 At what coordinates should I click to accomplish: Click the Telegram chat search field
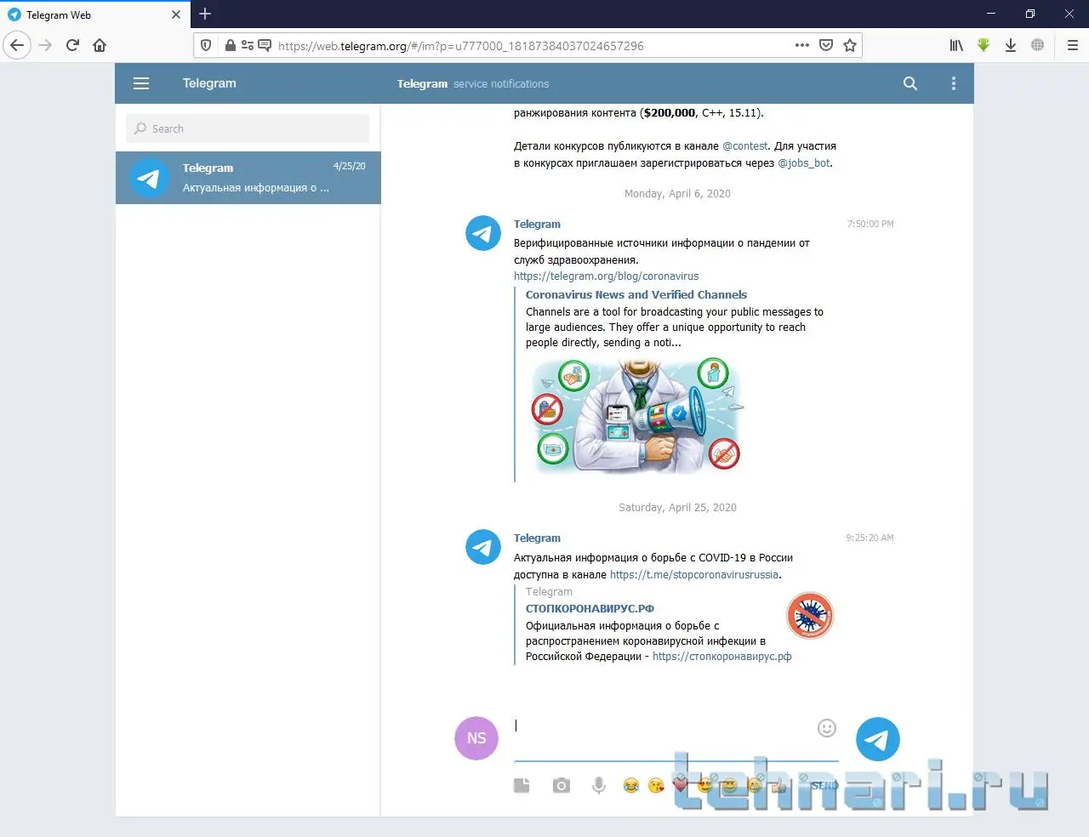(x=248, y=128)
